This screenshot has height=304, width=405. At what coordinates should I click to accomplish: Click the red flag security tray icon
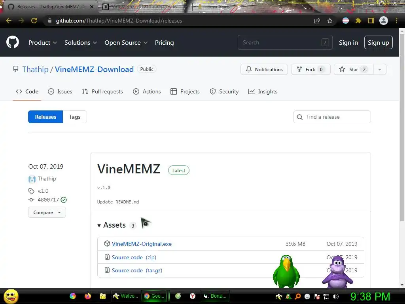pos(317,296)
